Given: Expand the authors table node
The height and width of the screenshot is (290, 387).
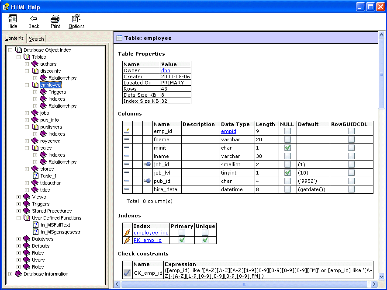Looking at the screenshot, I should (27, 64).
